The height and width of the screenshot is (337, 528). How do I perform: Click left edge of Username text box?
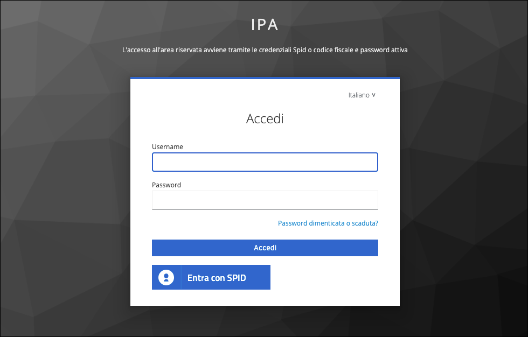[x=156, y=162]
